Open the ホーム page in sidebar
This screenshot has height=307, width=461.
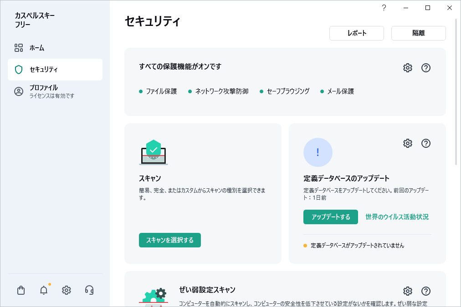point(55,48)
